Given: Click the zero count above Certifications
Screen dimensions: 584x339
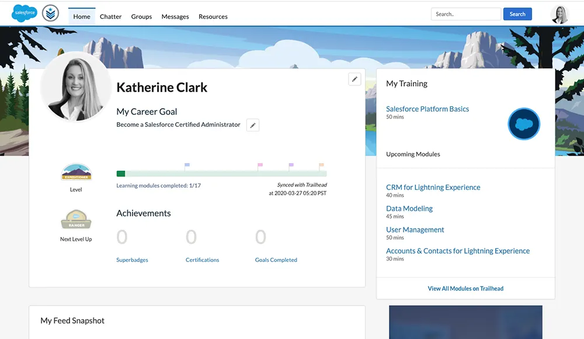Looking at the screenshot, I should (191, 237).
